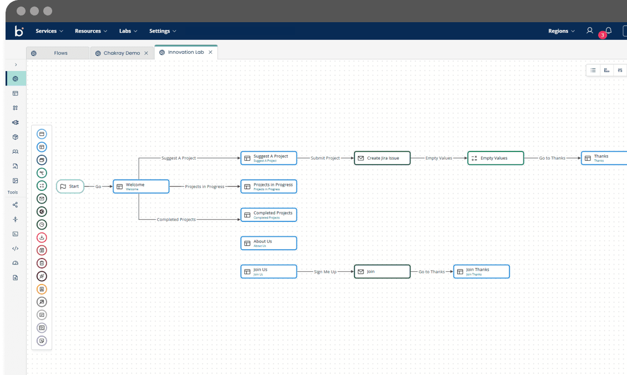The height and width of the screenshot is (375, 627).
Task: Expand the Regions dropdown
Action: (x=562, y=31)
